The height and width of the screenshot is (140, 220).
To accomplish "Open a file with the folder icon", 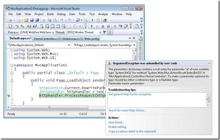I will coord(26,20).
